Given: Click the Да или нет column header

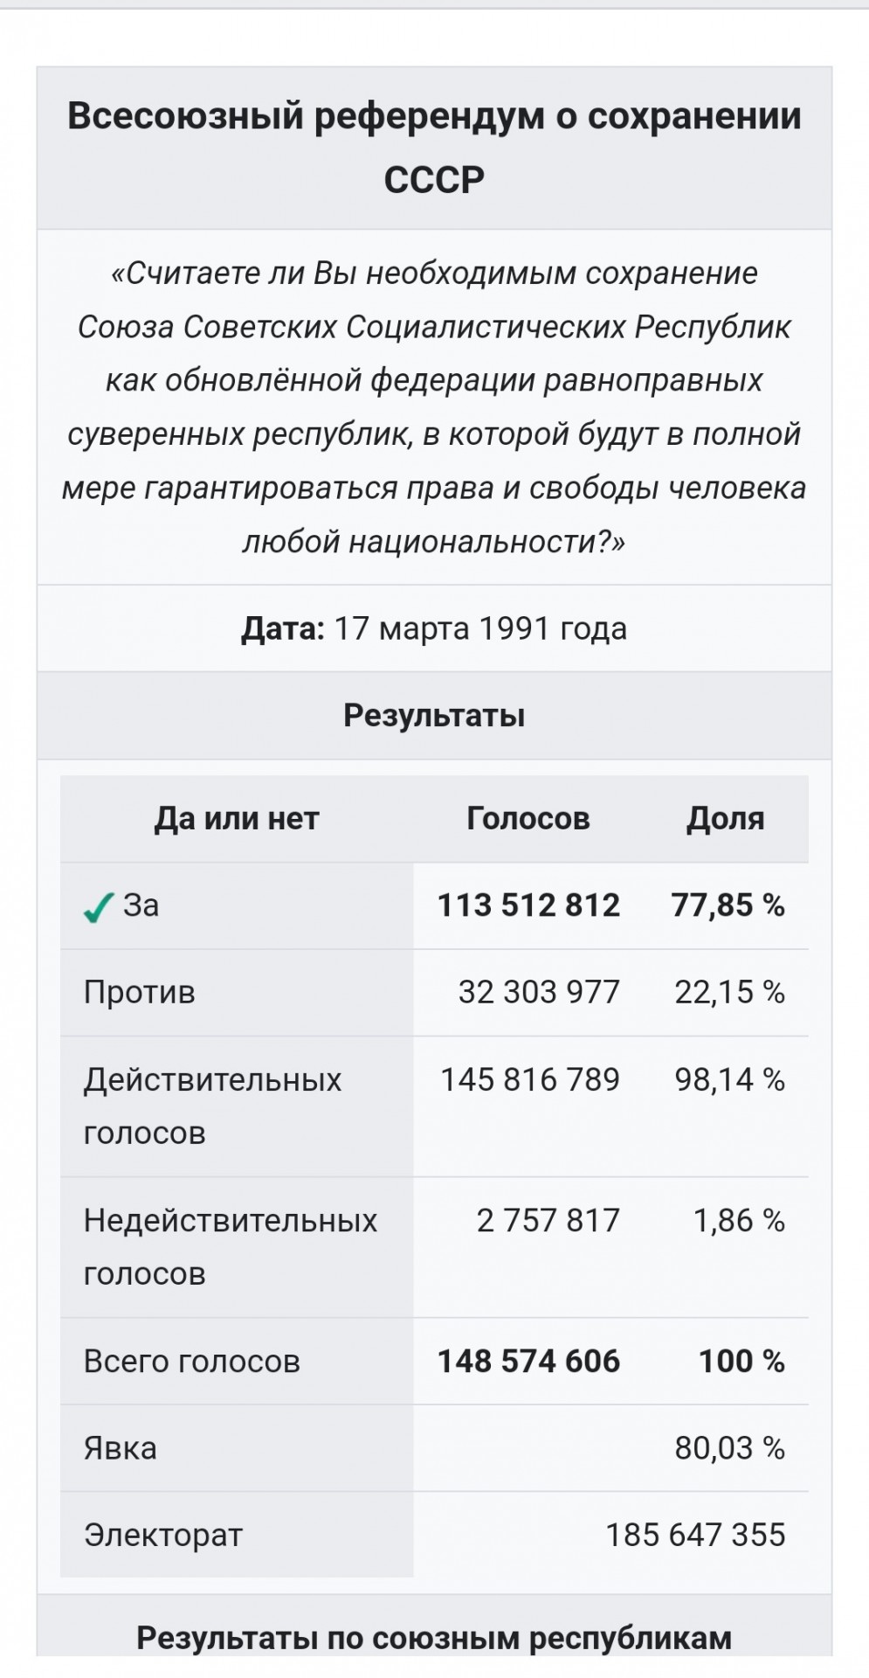Looking at the screenshot, I should (x=237, y=819).
